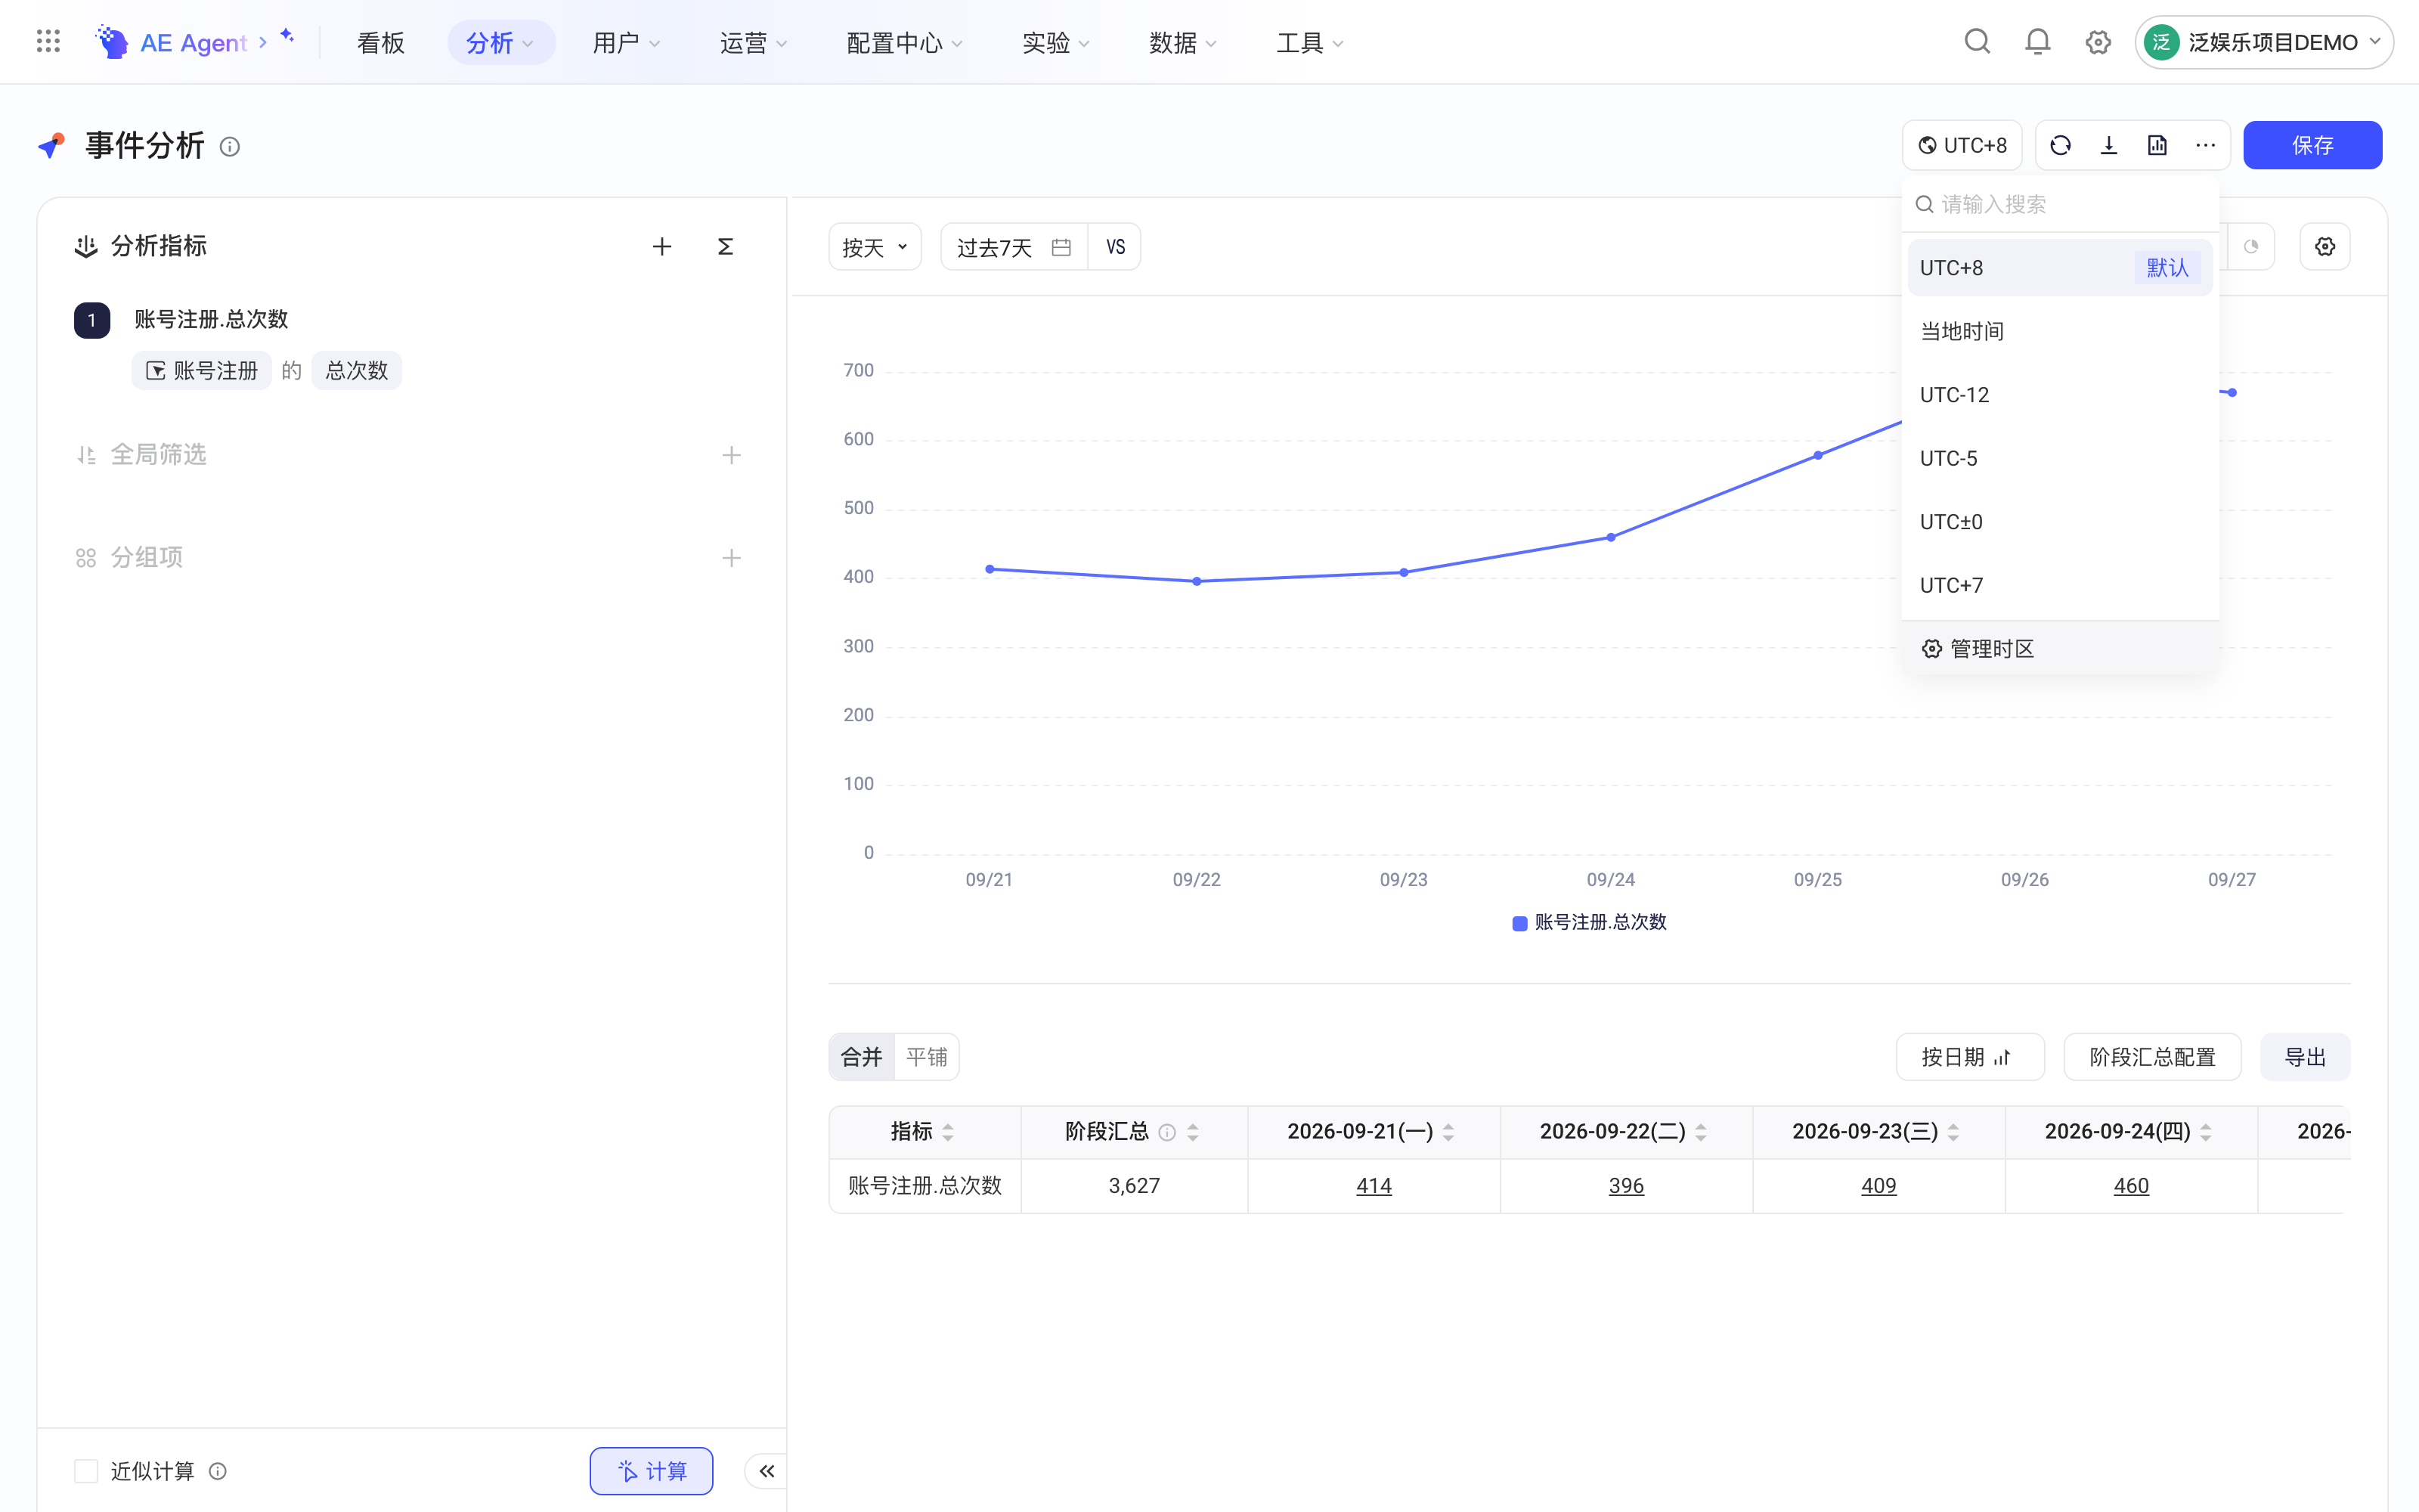This screenshot has height=1512, width=2419.
Task: Add a group-by item plus icon
Action: [732, 558]
